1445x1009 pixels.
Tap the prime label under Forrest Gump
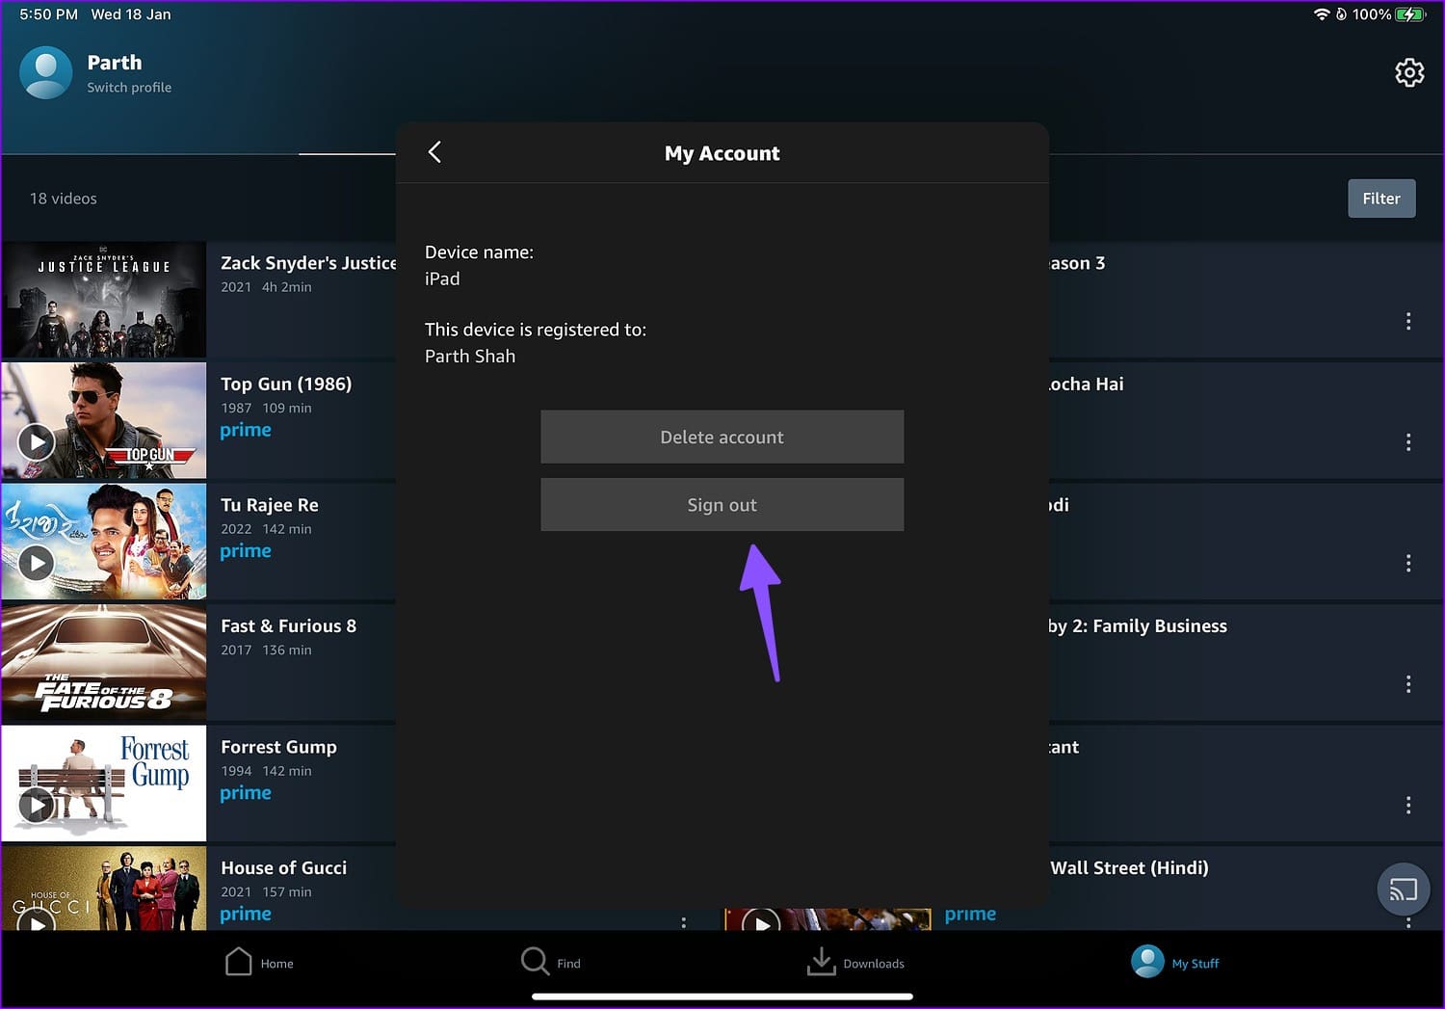point(246,793)
